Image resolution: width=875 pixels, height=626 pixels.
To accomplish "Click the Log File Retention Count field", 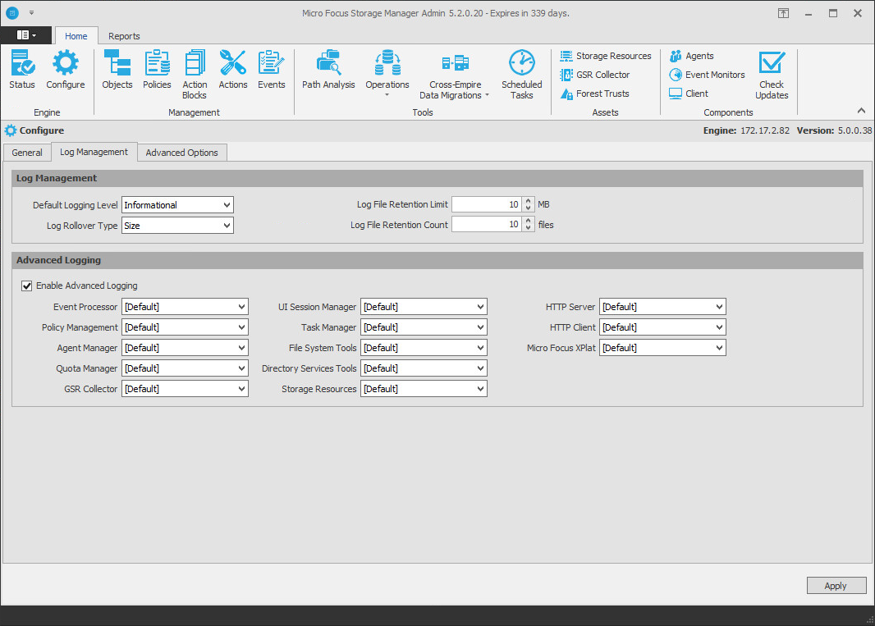I will (x=486, y=225).
